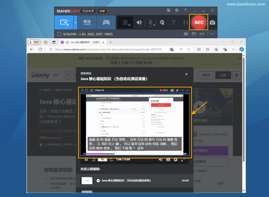Image resolution: width=269 pixels, height=197 pixels.
Task: Click the VIP badge in Bandicam title
Action: tap(102, 11)
